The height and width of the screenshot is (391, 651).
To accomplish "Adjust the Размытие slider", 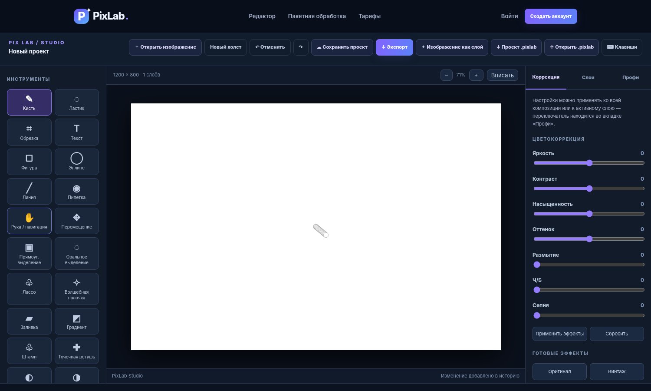I will point(589,265).
